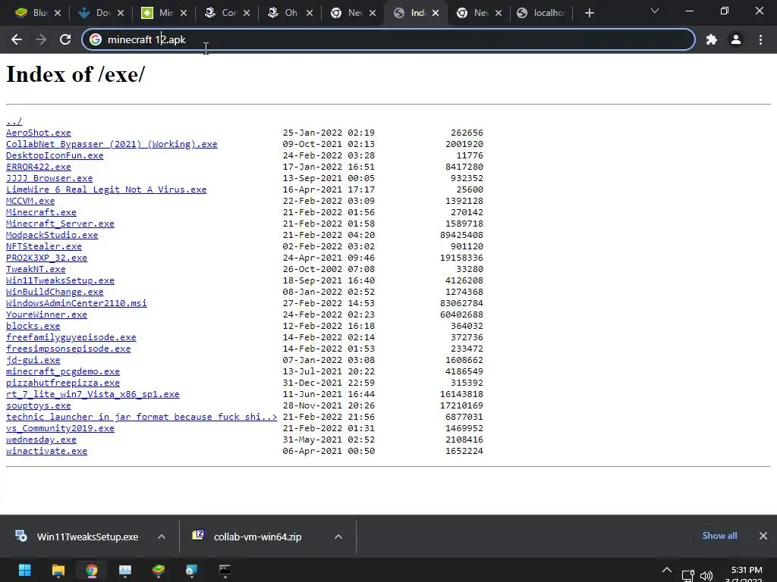This screenshot has height=582, width=777.
Task: Download Minecraft_Server.exe
Action: 60,224
